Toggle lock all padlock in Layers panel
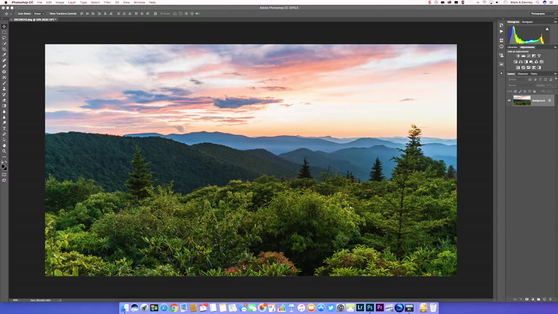 [x=534, y=91]
